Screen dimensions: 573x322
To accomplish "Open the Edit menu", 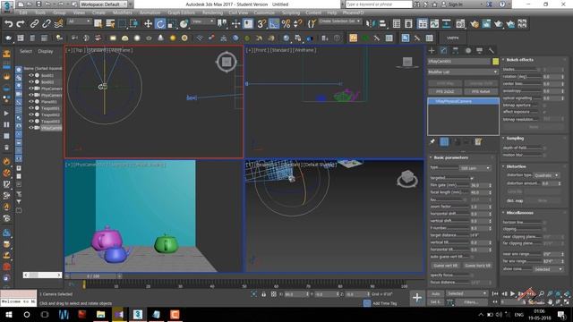I will tap(23, 13).
